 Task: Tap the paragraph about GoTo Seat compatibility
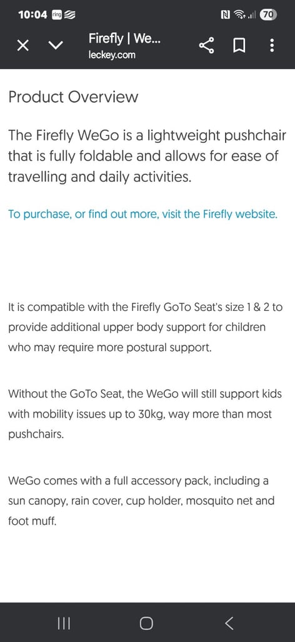coord(145,327)
